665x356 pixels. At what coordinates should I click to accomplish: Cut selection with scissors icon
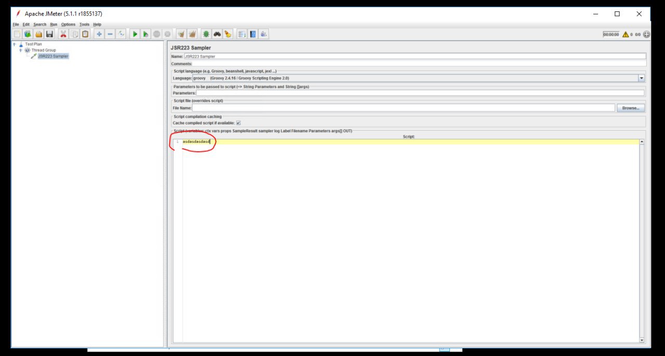coord(63,34)
